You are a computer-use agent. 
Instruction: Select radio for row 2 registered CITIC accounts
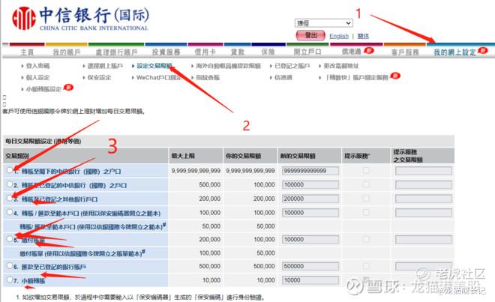coord(10,184)
